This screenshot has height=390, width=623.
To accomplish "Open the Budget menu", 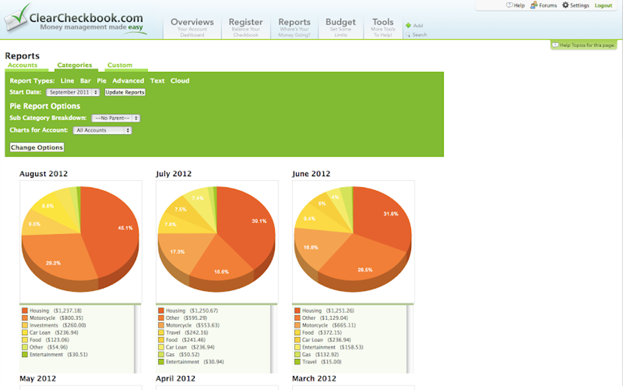I will click(x=340, y=27).
